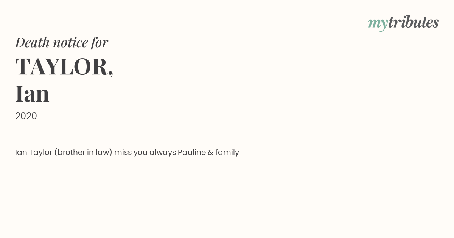The height and width of the screenshot is (238, 454).
Task: Click the word "for" in italic heading
Action: [x=100, y=43]
